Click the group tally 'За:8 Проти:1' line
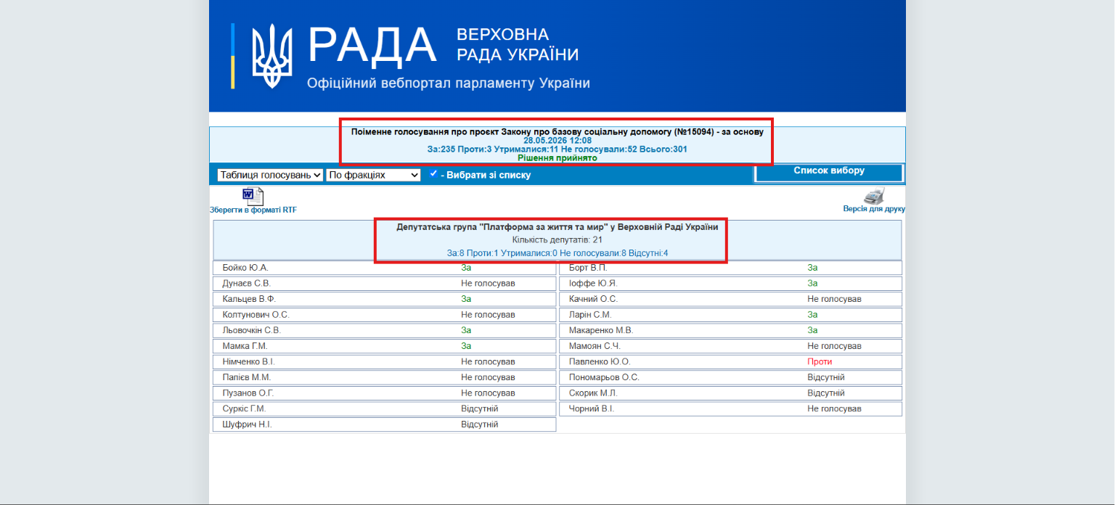This screenshot has height=505, width=1115. [557, 253]
